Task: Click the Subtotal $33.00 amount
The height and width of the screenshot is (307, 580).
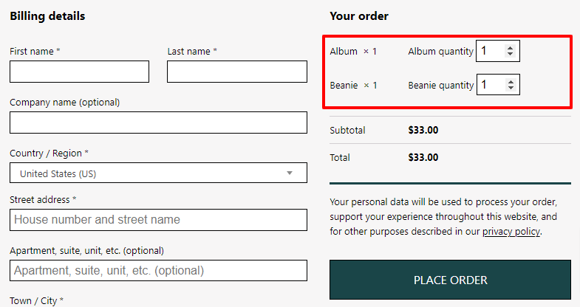Action: point(423,130)
